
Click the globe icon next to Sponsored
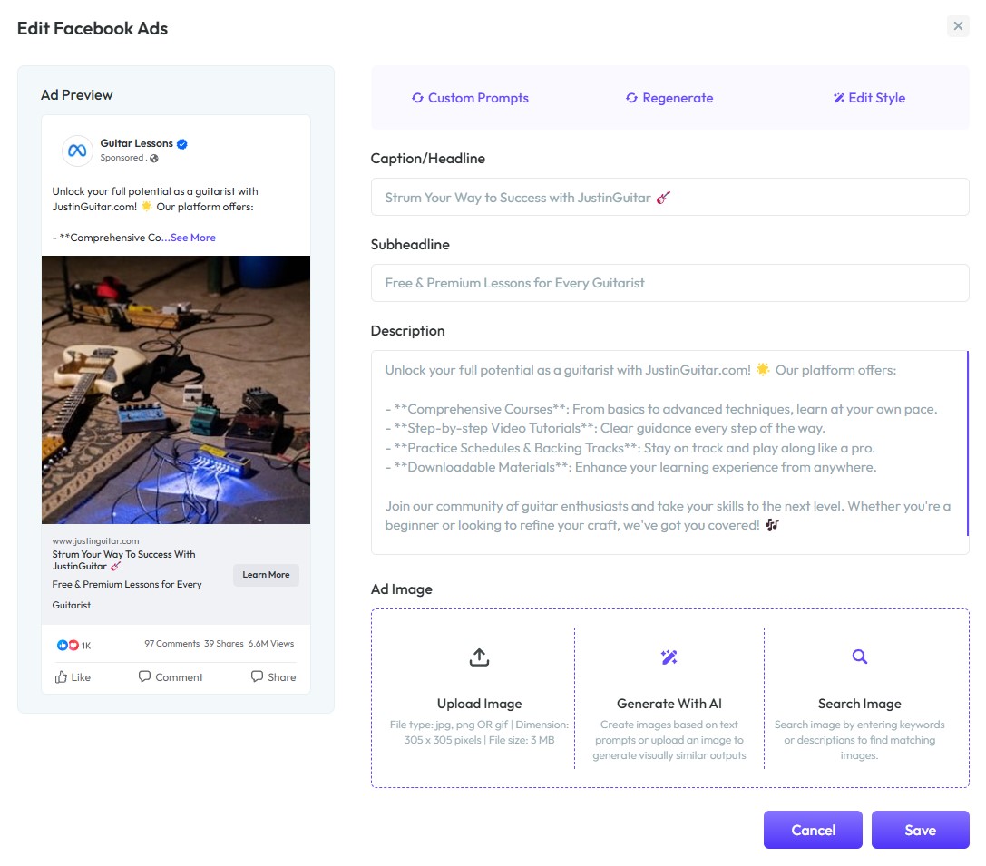click(154, 159)
